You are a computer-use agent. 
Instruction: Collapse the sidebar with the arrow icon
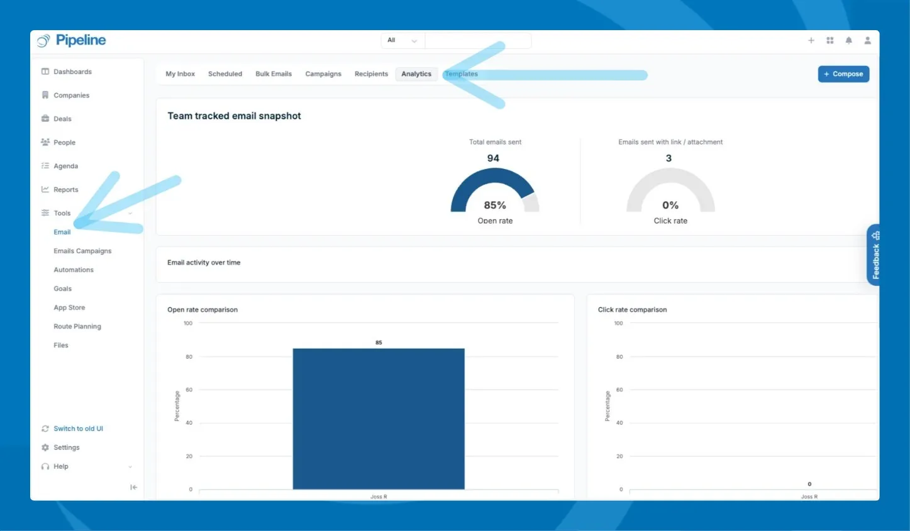[133, 487]
